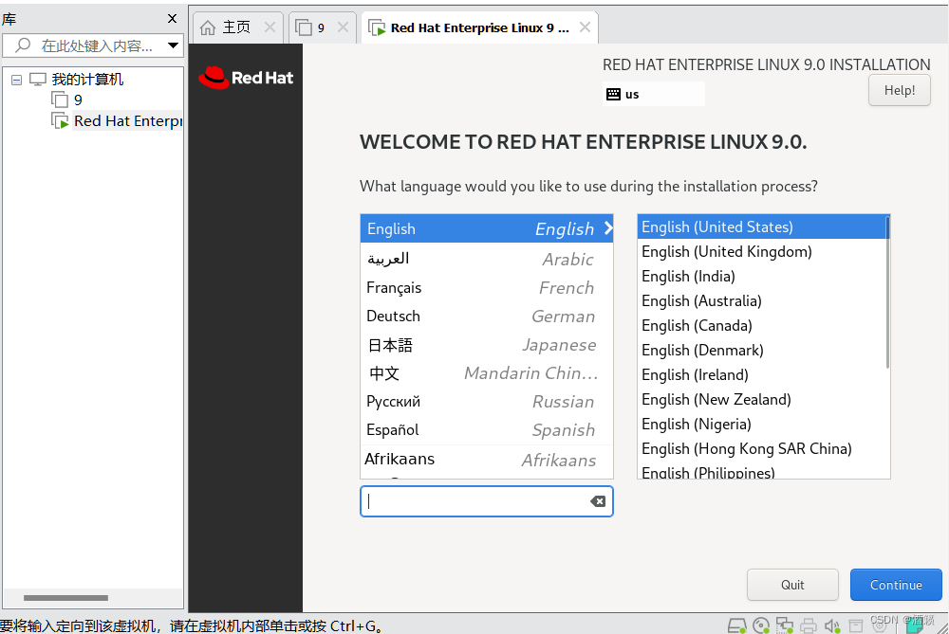Screen dimensions: 949x634
Task: Click the us keyboard layout indicator
Action: coord(654,94)
